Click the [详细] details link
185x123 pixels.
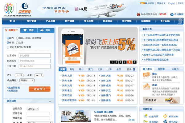(x=131, y=120)
